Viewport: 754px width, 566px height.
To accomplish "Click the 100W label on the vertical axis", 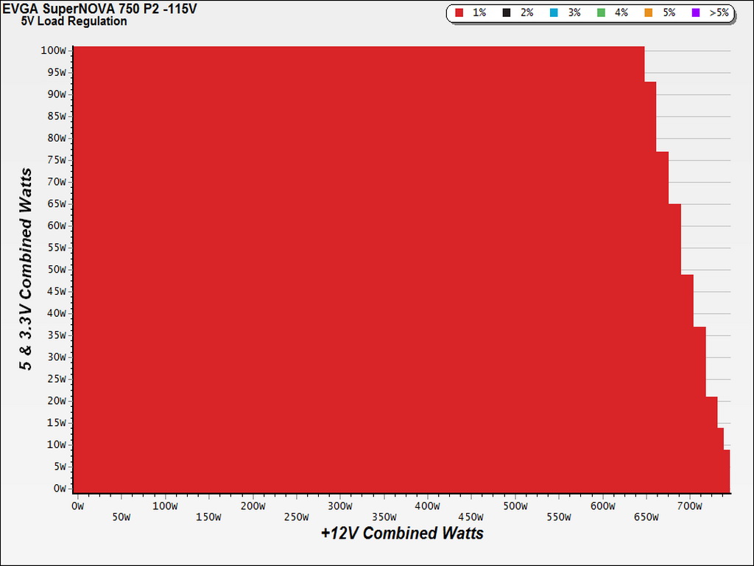I will (x=53, y=51).
